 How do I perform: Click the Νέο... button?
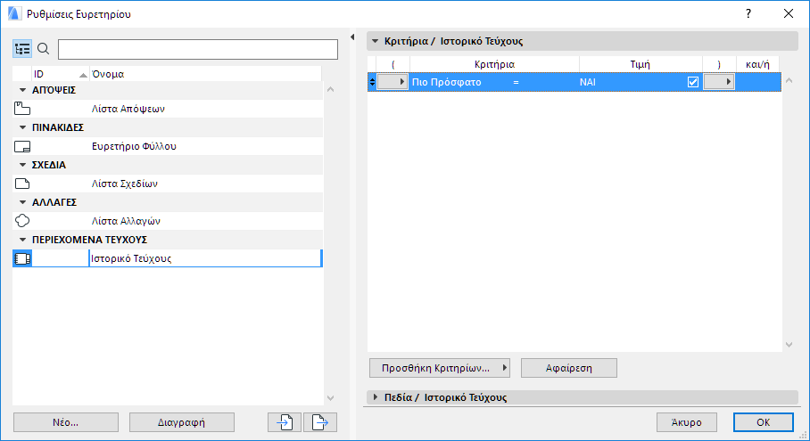66,422
